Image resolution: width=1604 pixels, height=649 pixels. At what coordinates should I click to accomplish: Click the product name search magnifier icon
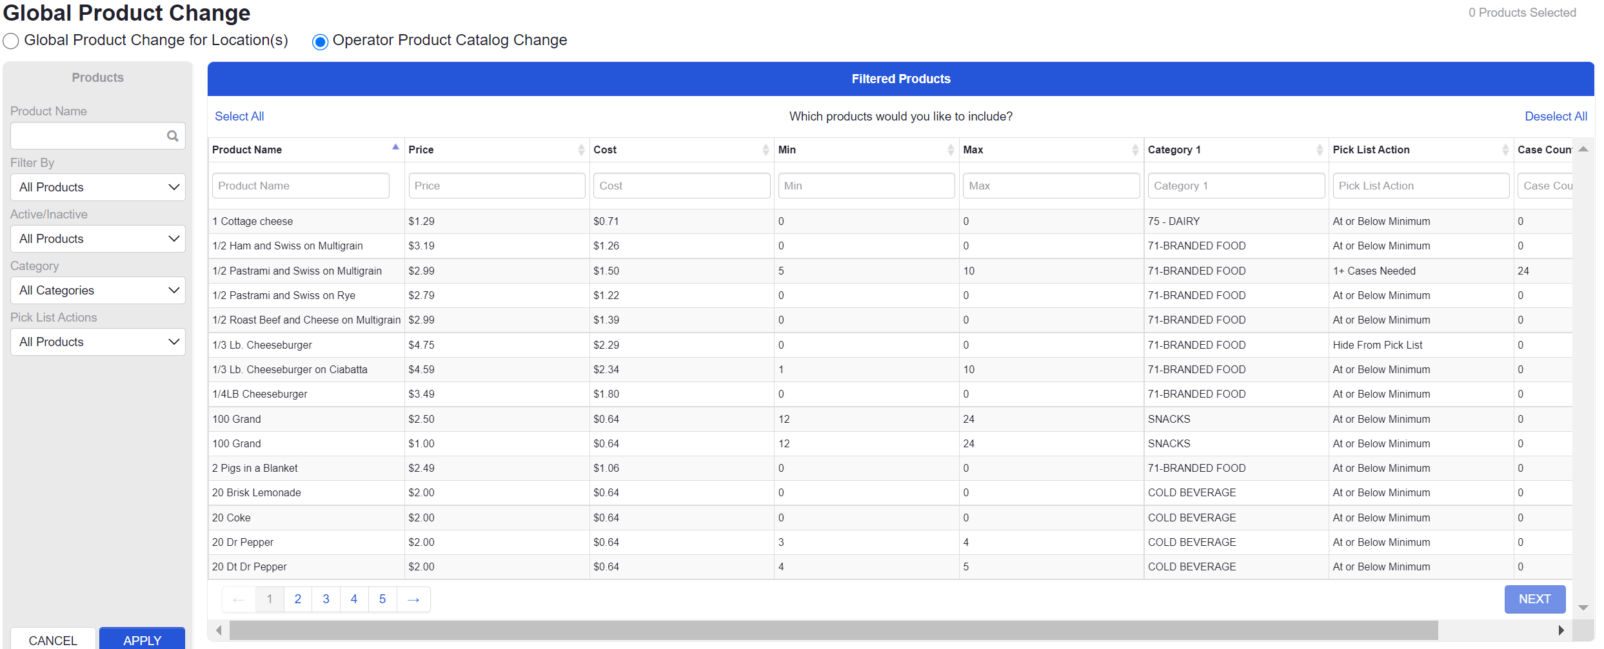pos(172,135)
